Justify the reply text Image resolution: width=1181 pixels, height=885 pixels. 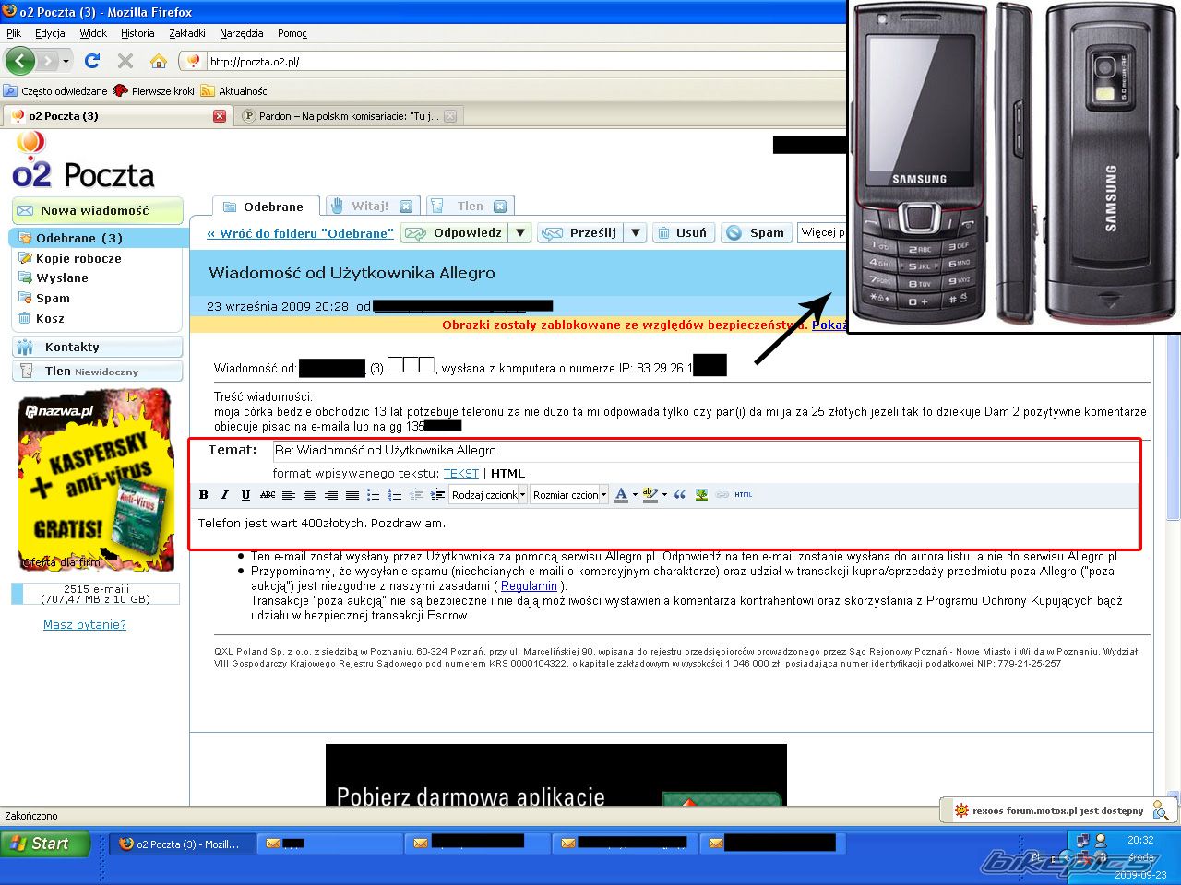[x=352, y=495]
